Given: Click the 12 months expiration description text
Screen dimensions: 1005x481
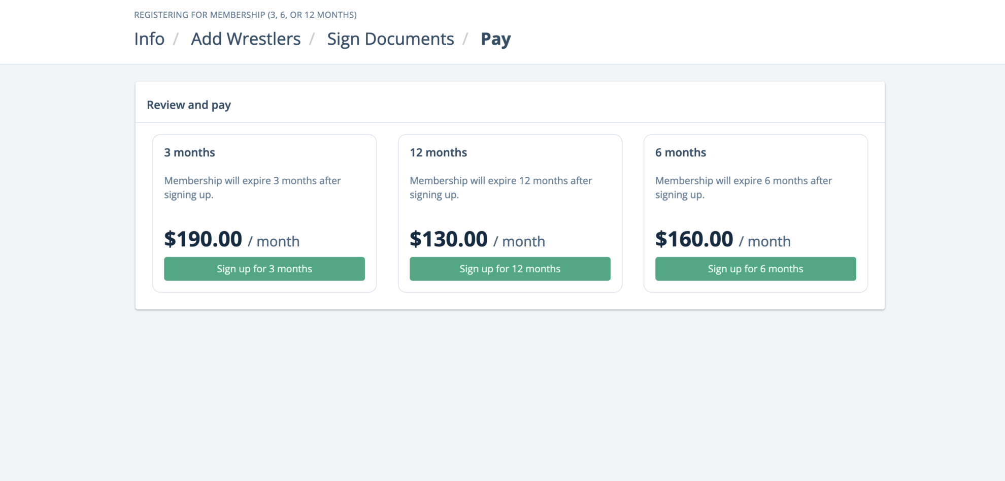Looking at the screenshot, I should [500, 187].
